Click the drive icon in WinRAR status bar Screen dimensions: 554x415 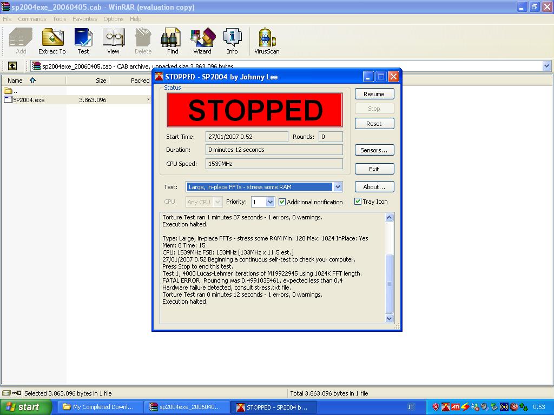click(6, 393)
